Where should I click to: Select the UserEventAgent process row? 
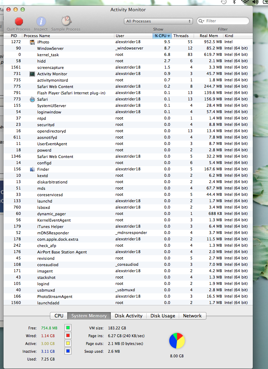(128, 143)
